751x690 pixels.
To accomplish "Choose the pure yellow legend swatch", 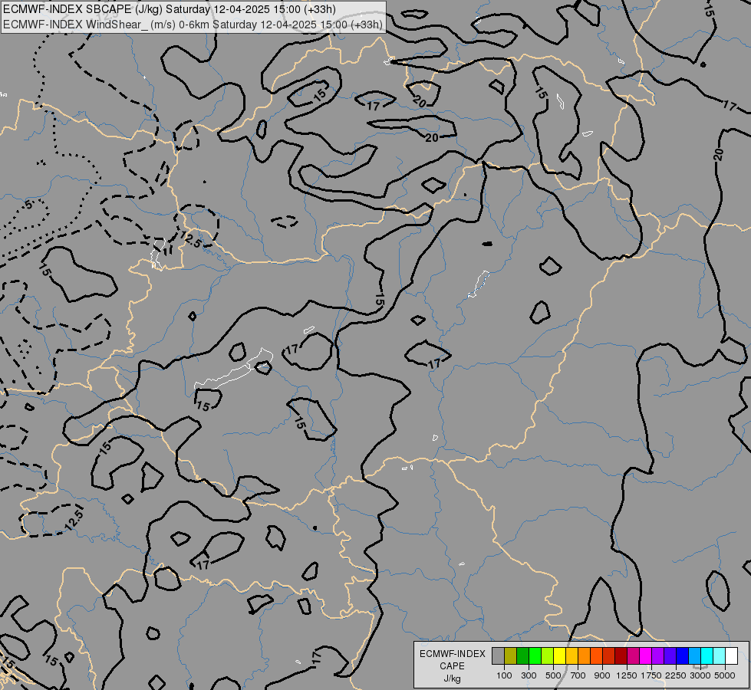I will [559, 655].
